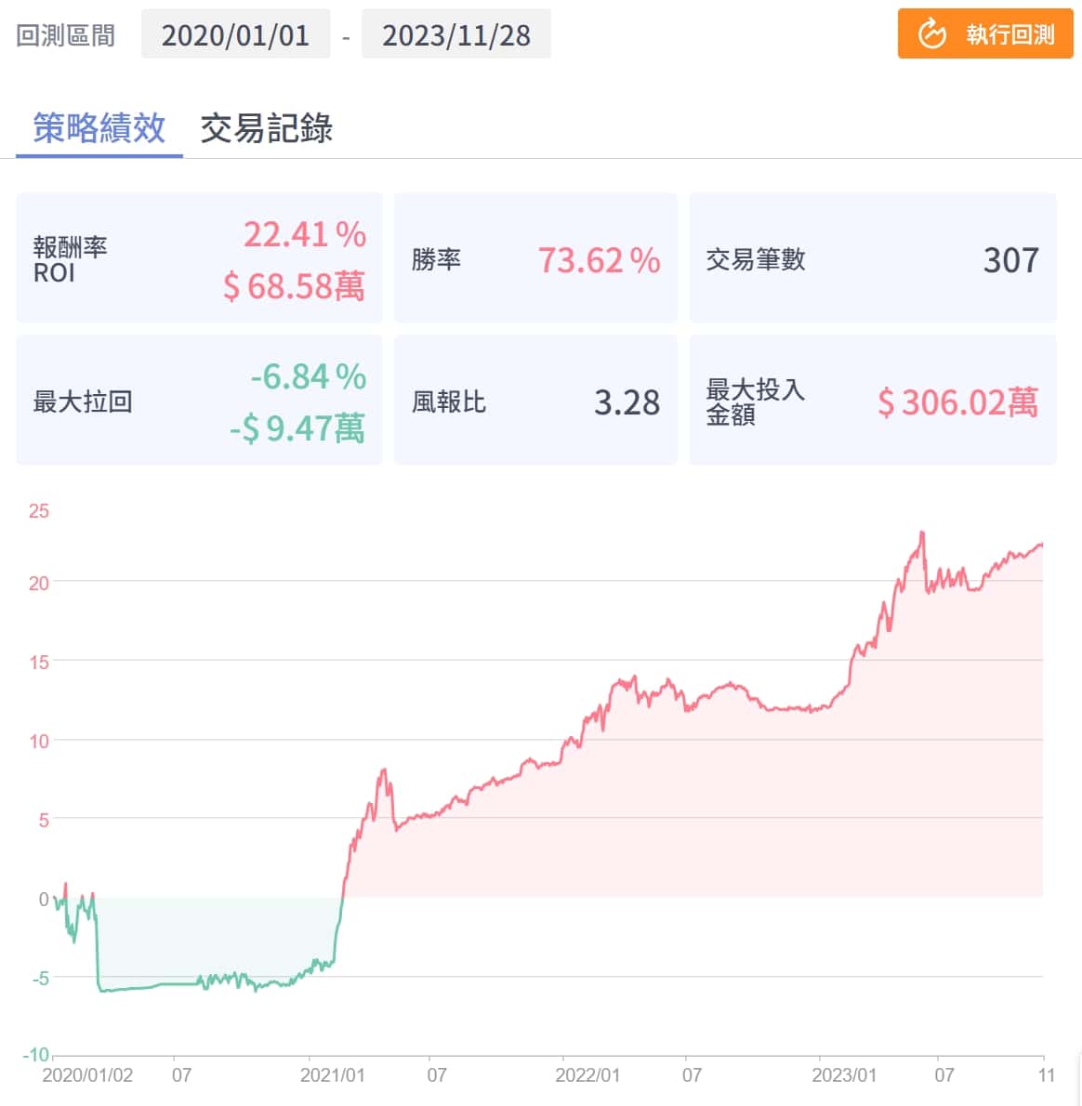Click the 22.41 % return value
This screenshot has width=1082, height=1106.
(x=304, y=234)
